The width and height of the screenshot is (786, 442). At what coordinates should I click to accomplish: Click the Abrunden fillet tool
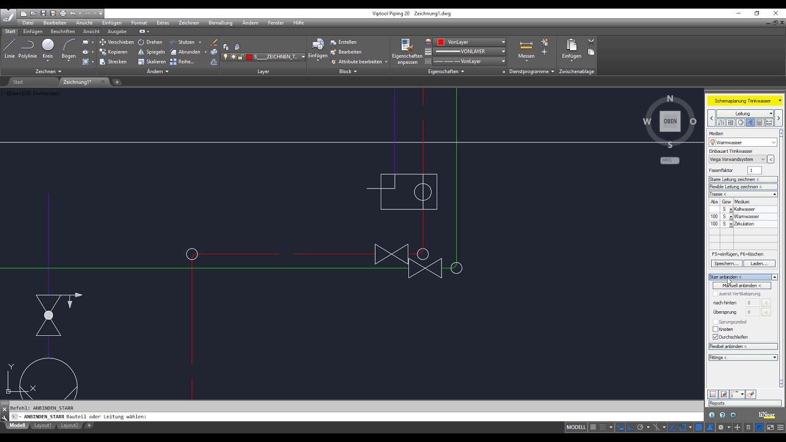tap(184, 52)
